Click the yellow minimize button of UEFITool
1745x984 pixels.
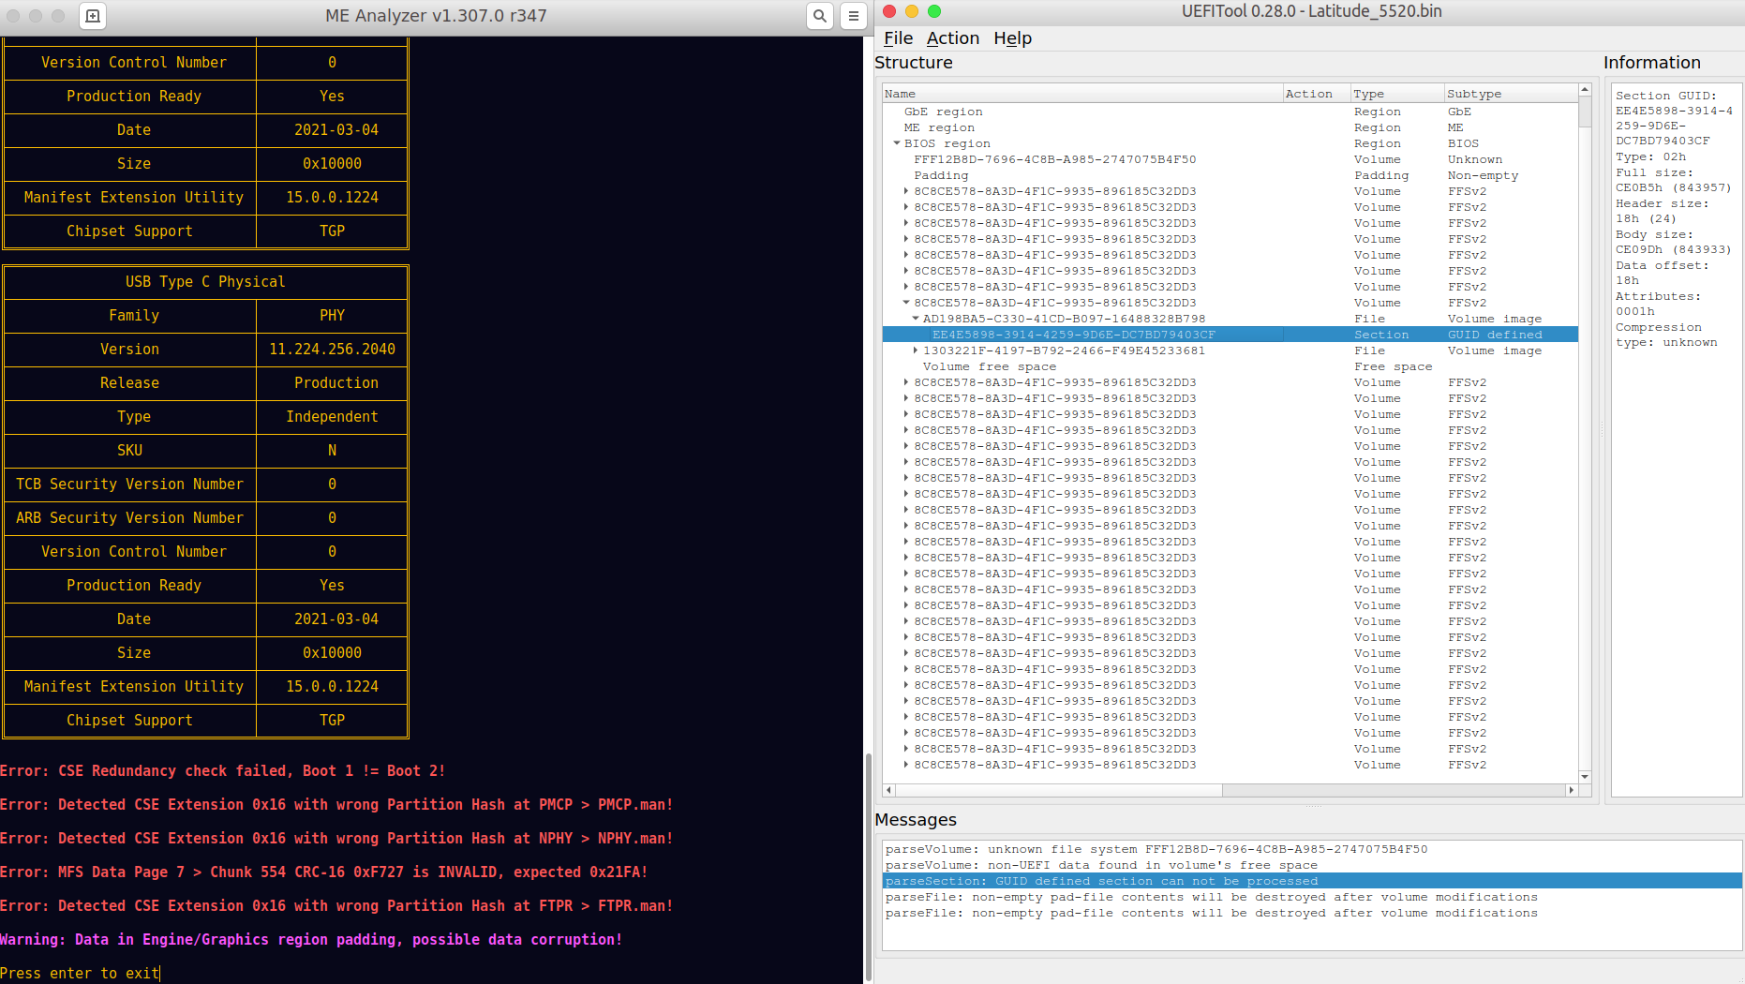click(x=911, y=11)
